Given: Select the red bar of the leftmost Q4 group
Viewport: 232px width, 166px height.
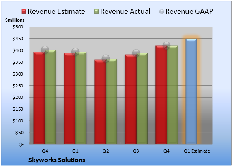Looking at the screenshot, I should coord(39,98).
